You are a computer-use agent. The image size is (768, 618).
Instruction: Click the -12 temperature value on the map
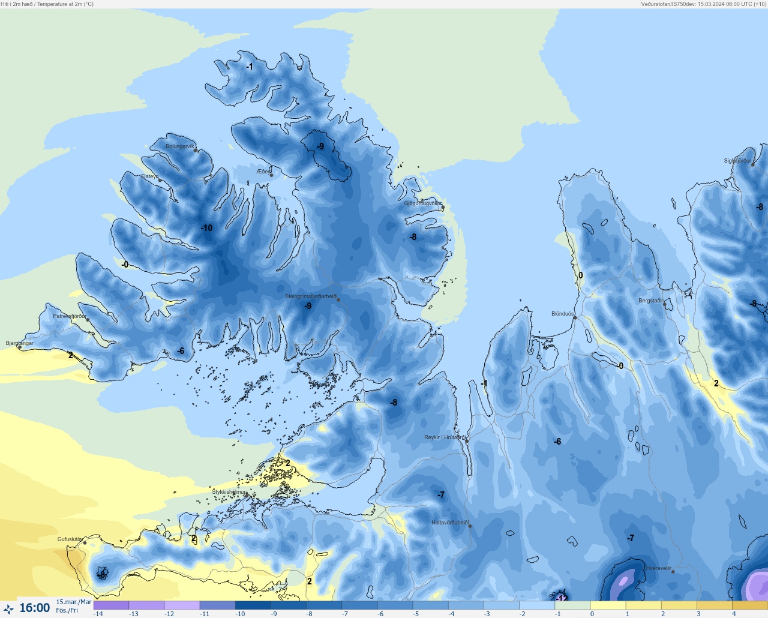click(561, 598)
